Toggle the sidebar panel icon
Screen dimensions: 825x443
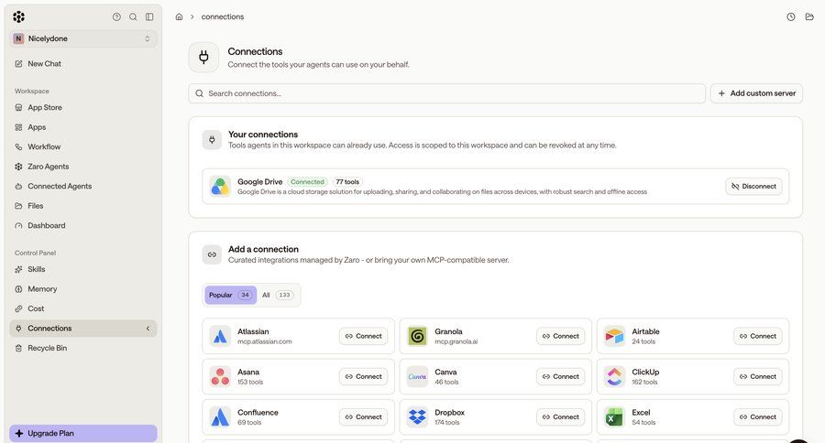pyautogui.click(x=149, y=16)
